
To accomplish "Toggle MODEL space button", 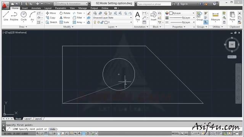I will pos(175,134).
